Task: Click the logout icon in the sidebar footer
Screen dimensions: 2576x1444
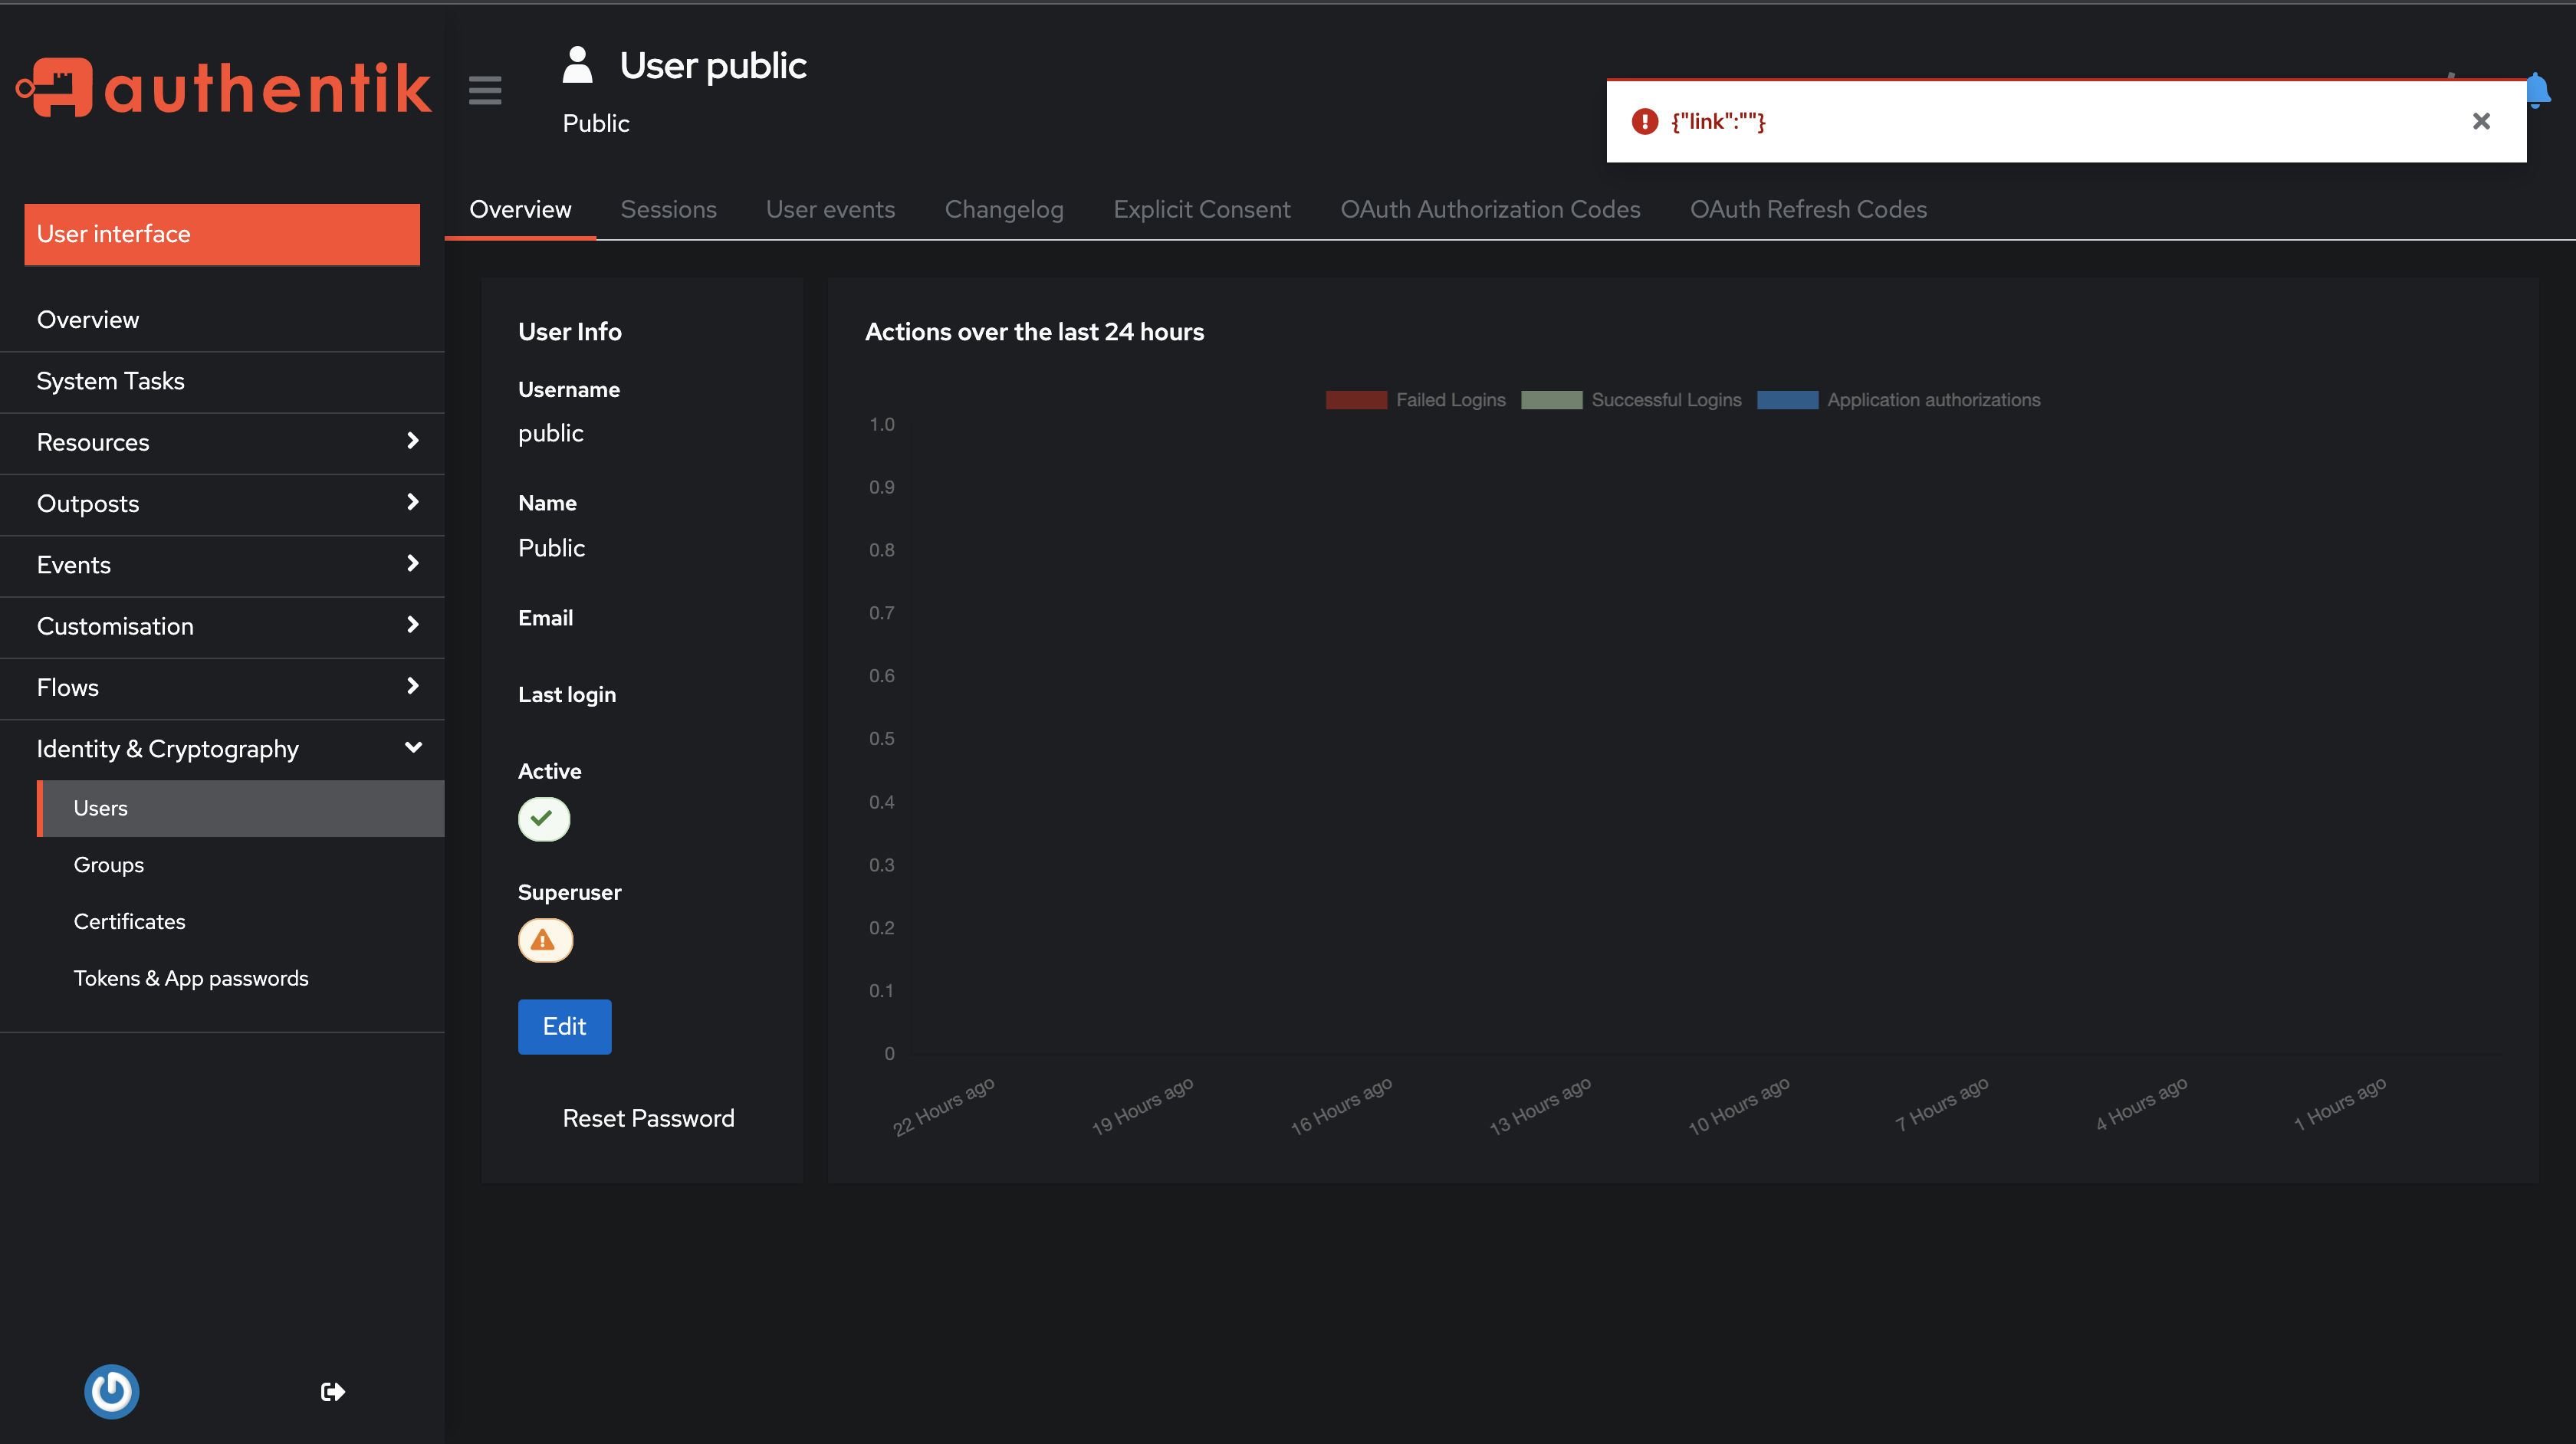Action: point(332,1391)
